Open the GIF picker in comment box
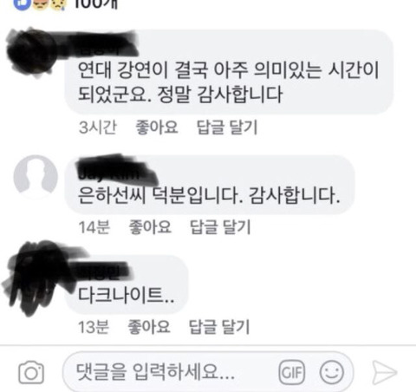This screenshot has width=416, height=392. point(292,372)
